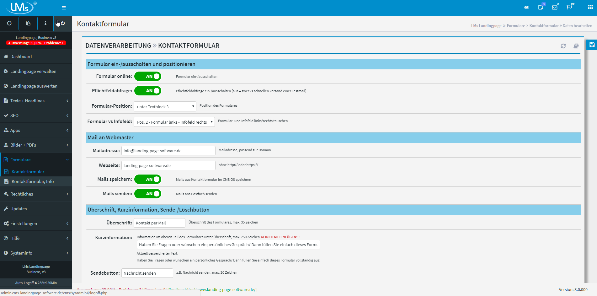The image size is (597, 296).
Task: Open the Formulare breadcrumb link
Action: click(516, 25)
